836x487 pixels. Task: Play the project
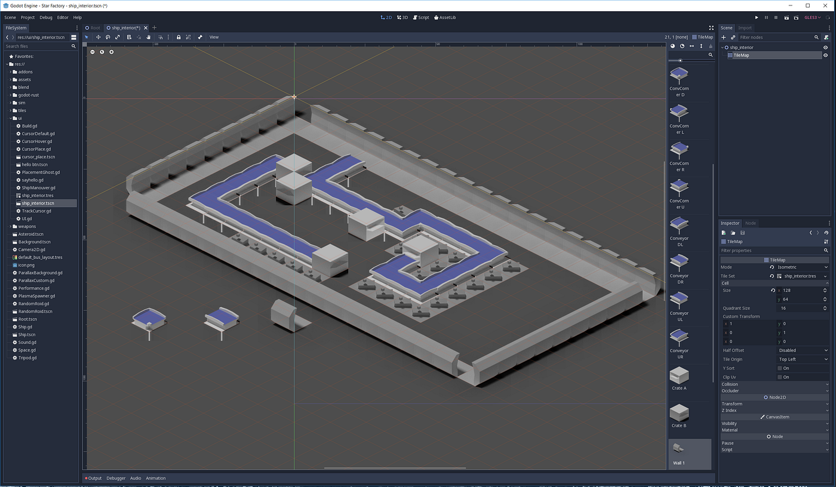click(x=757, y=17)
